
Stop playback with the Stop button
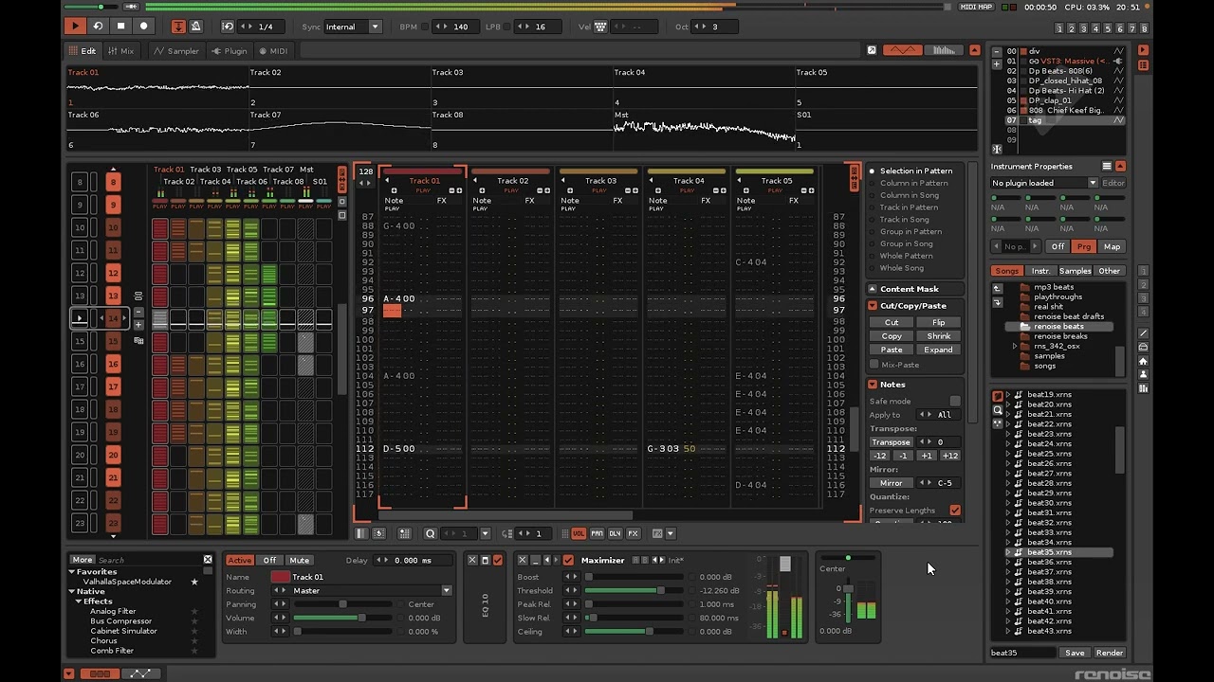120,27
